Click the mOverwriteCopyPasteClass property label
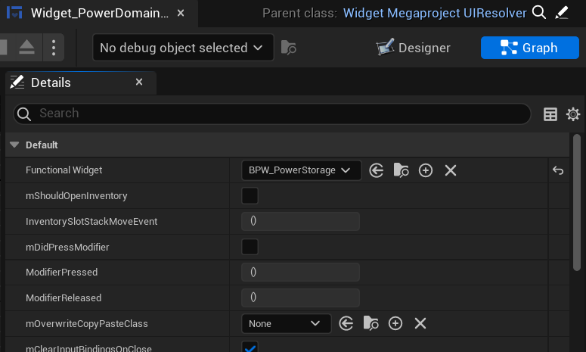The image size is (586, 352). pos(87,323)
